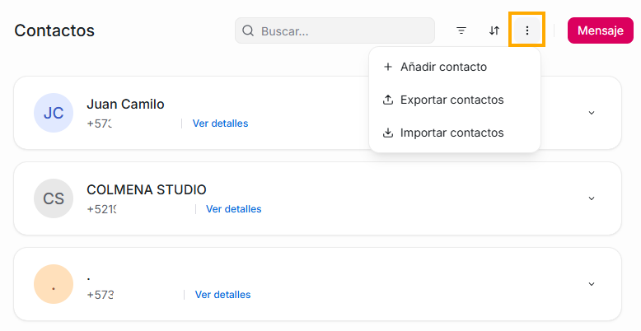Click the plus icon beside Añadir contacto
This screenshot has height=331, width=641.
388,67
